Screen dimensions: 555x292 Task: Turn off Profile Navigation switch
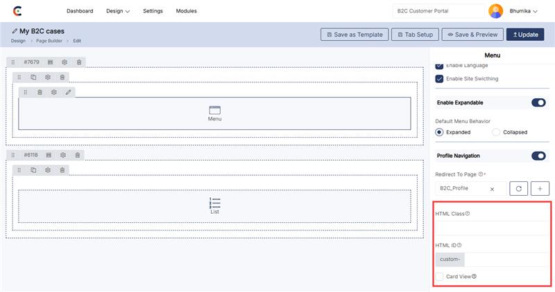538,156
